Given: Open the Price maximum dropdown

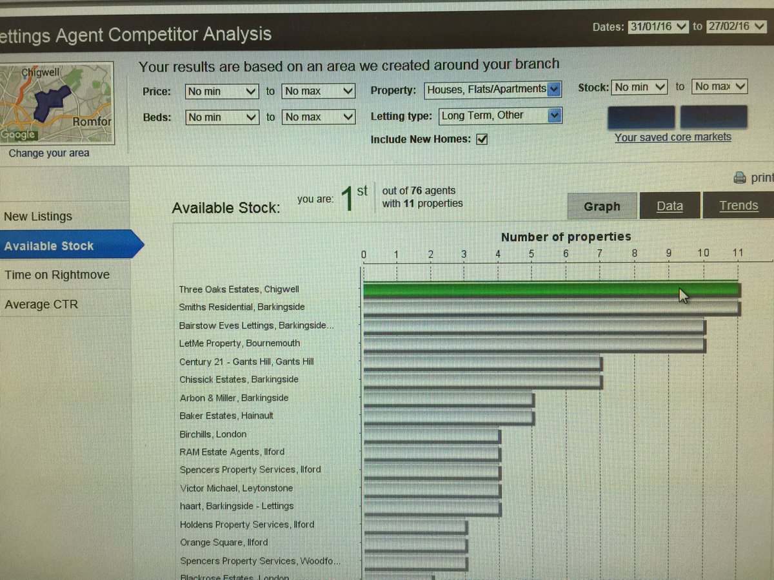Looking at the screenshot, I should (x=319, y=92).
